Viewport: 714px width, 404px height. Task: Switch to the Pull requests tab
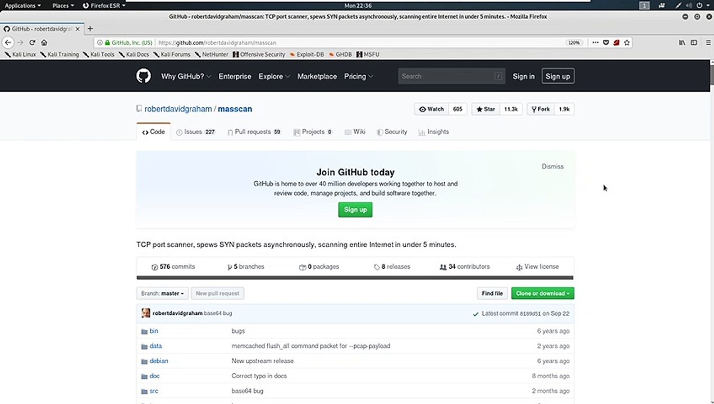click(x=254, y=132)
